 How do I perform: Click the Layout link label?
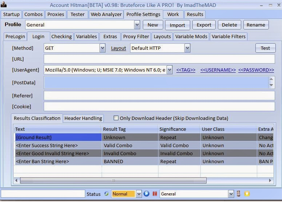pos(118,48)
